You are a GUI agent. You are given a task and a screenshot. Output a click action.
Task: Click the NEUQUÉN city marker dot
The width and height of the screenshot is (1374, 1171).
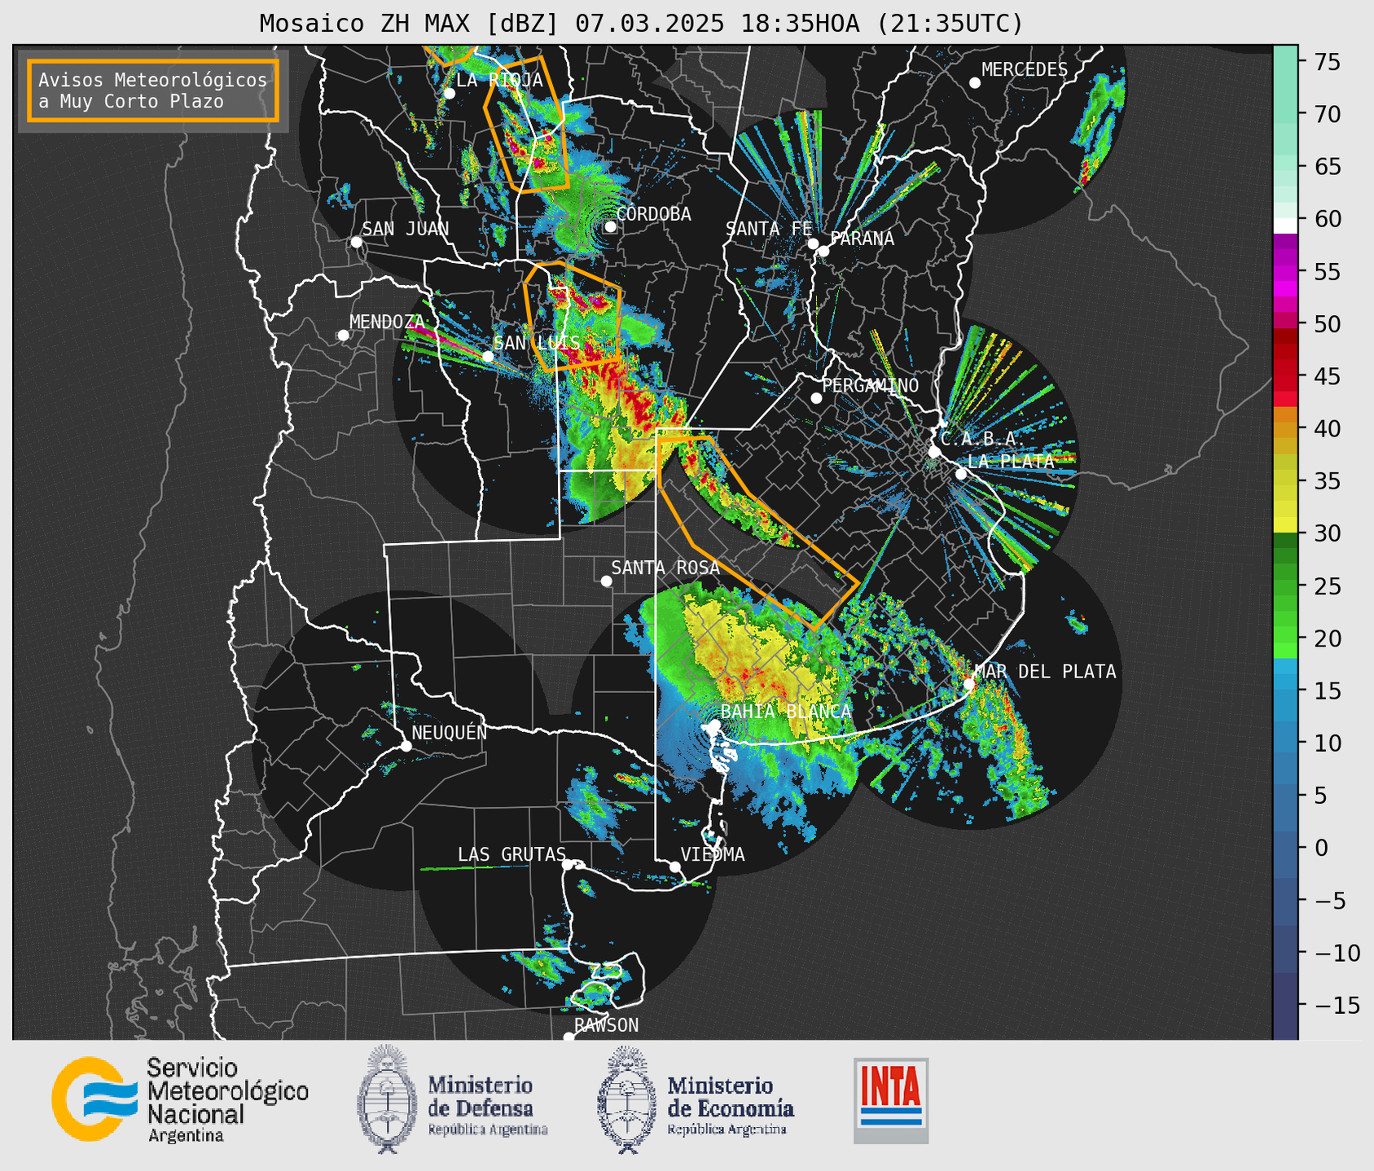point(406,746)
